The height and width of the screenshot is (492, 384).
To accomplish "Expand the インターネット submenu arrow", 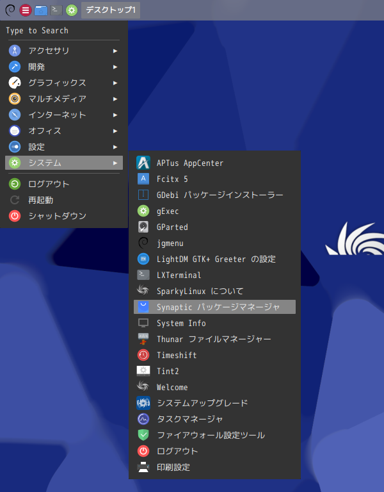I will coord(115,115).
